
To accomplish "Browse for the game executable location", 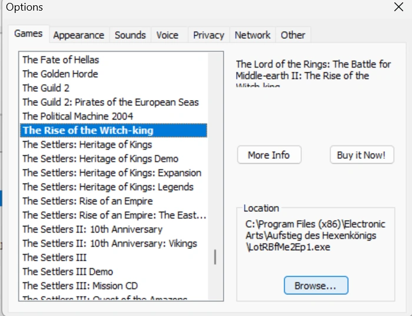I will (315, 285).
